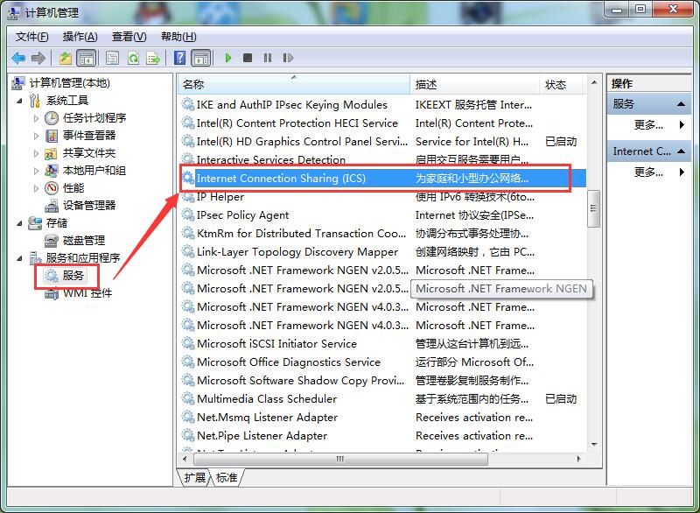This screenshot has width=700, height=513.
Task: Open 更多... under Internet C... actions
Action: coord(648,172)
